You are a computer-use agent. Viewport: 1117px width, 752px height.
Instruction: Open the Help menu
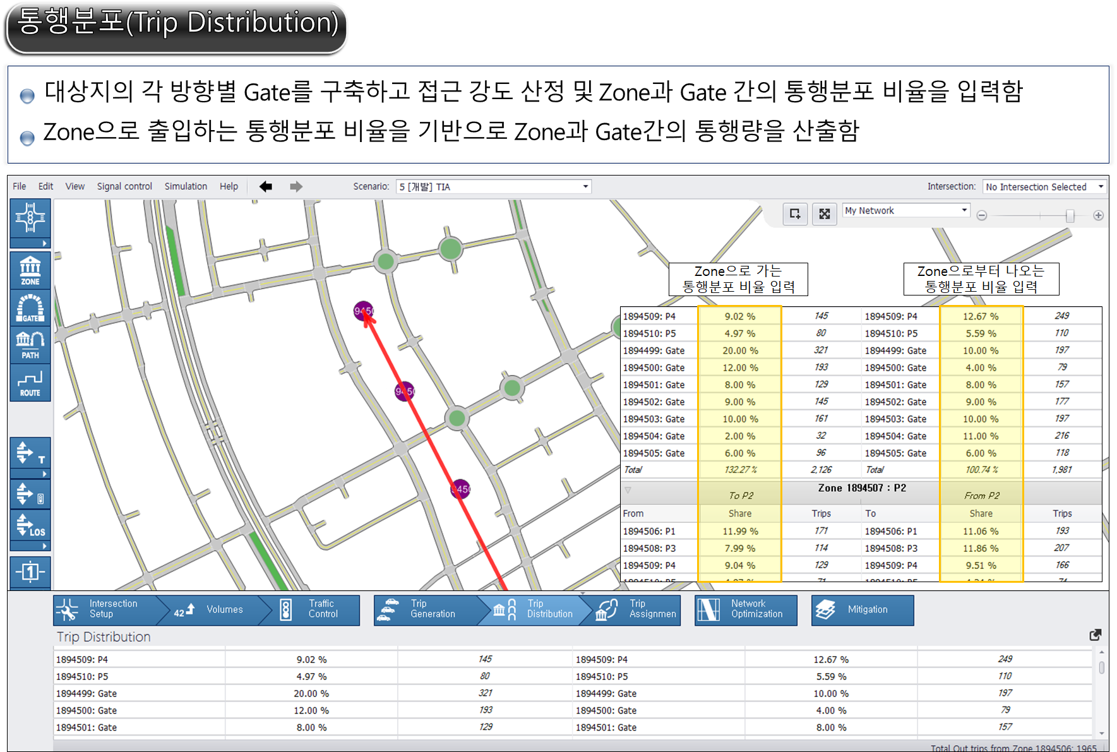click(x=229, y=186)
